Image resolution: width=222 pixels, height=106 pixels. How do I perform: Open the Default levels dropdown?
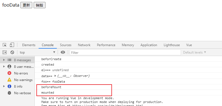click(195, 52)
